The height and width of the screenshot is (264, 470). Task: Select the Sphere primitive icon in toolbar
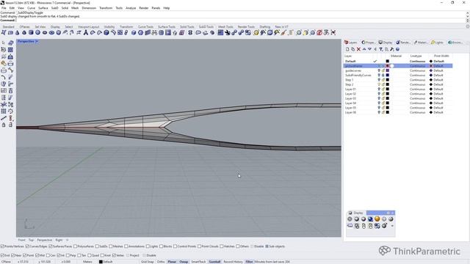coord(37,32)
